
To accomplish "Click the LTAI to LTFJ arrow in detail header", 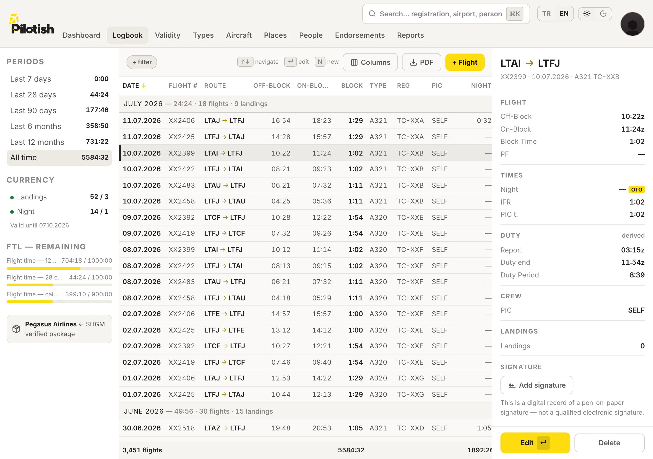I will (x=529, y=63).
